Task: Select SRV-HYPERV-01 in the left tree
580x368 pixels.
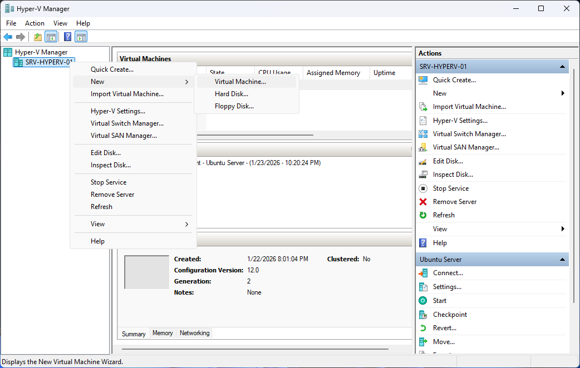Action: pos(43,62)
